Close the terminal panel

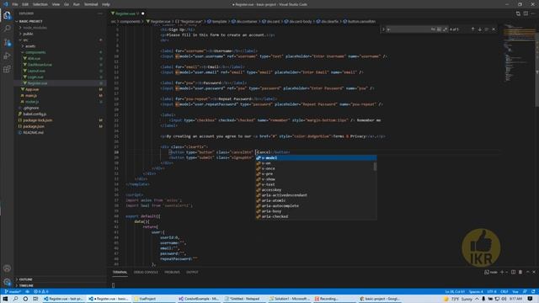tap(534, 272)
